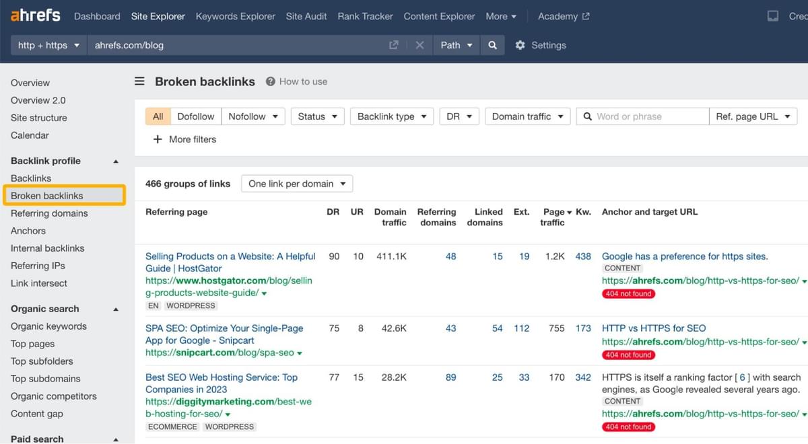Screen dimensions: 808x444
Task: Open Organic keywords in the sidebar
Action: pyautogui.click(x=48, y=326)
